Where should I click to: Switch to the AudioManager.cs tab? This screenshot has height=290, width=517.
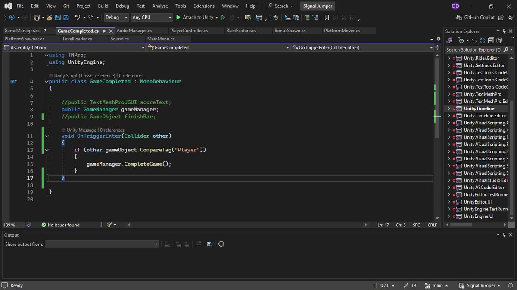pos(134,31)
